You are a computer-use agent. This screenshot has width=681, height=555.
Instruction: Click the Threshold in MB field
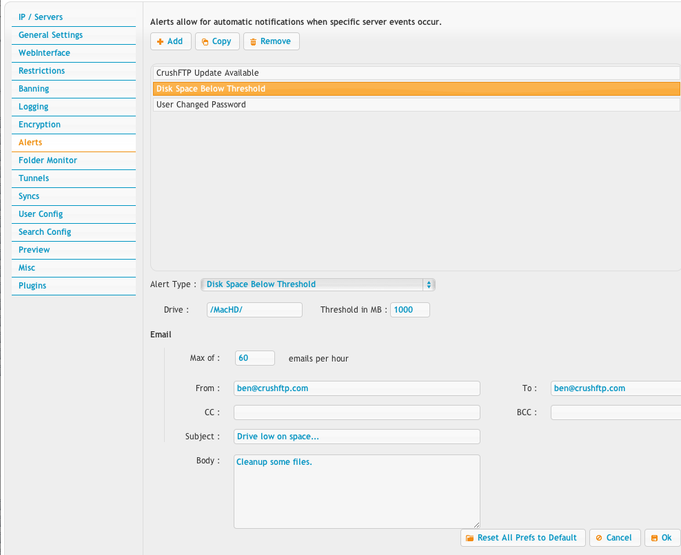click(410, 310)
